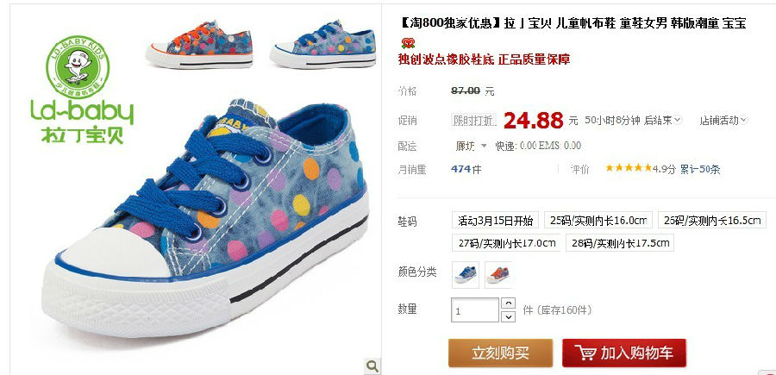776x375 pixels.
Task: View the blue-laced shoe thumbnail at top
Action: (x=322, y=44)
